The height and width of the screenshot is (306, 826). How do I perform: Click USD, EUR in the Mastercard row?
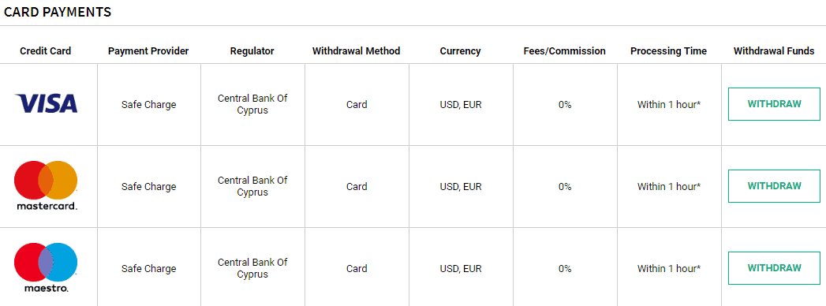[x=461, y=186]
